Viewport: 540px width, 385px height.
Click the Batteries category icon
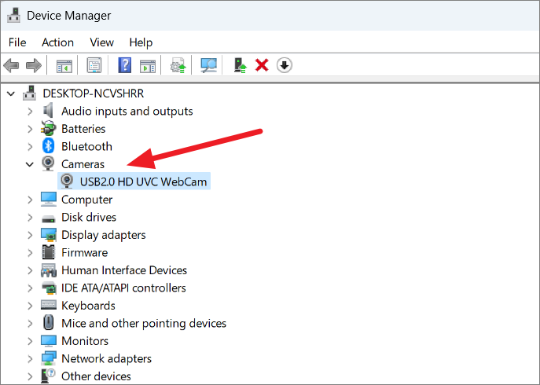(48, 128)
